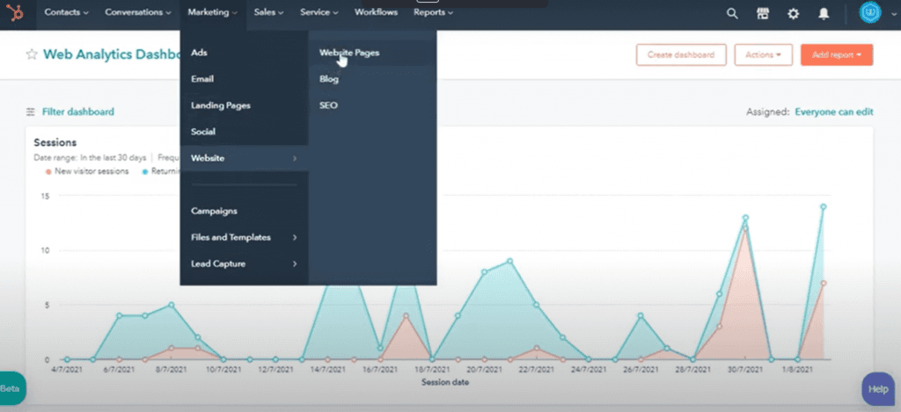Click the Everyone can edit link
The width and height of the screenshot is (901, 412).
pos(834,112)
